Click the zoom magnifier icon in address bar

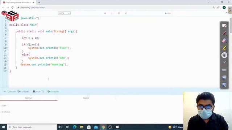(214, 8)
